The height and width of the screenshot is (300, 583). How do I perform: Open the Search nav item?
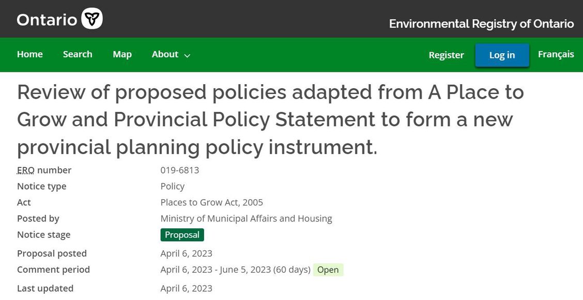[78, 54]
